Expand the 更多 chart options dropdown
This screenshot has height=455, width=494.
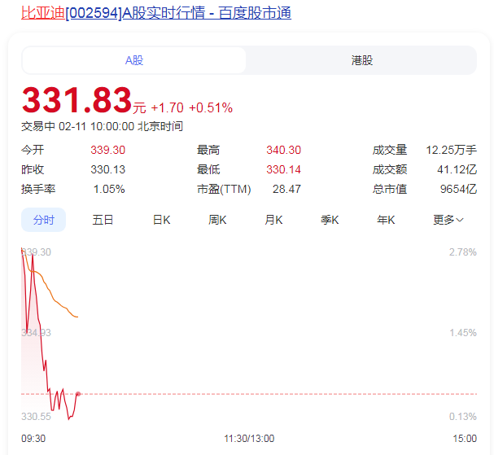coord(448,220)
